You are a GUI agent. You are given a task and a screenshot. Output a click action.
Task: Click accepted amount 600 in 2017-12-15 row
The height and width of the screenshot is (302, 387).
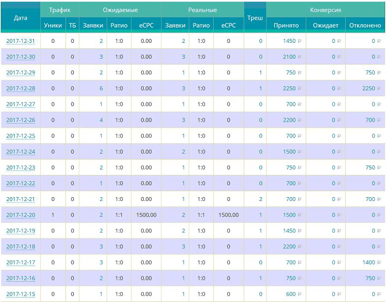290,294
